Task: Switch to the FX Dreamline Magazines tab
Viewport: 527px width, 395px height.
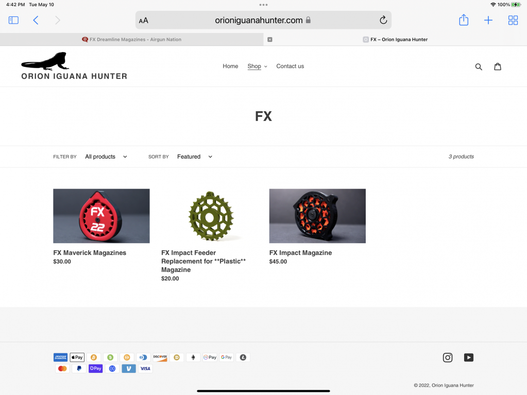Action: pyautogui.click(x=132, y=39)
